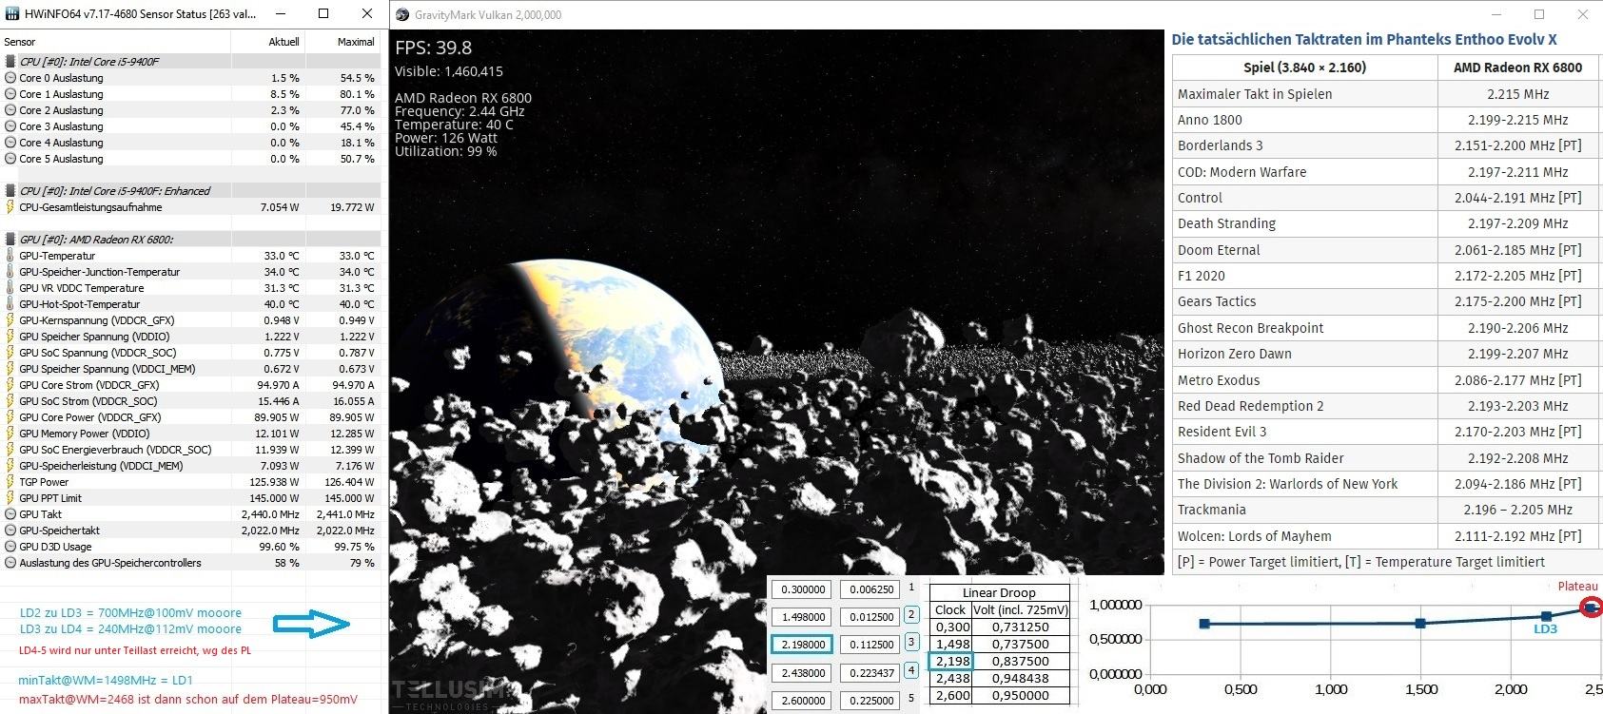Click the GPU-Speichertakt clock icon
The width and height of the screenshot is (1603, 714).
pyautogui.click(x=10, y=530)
